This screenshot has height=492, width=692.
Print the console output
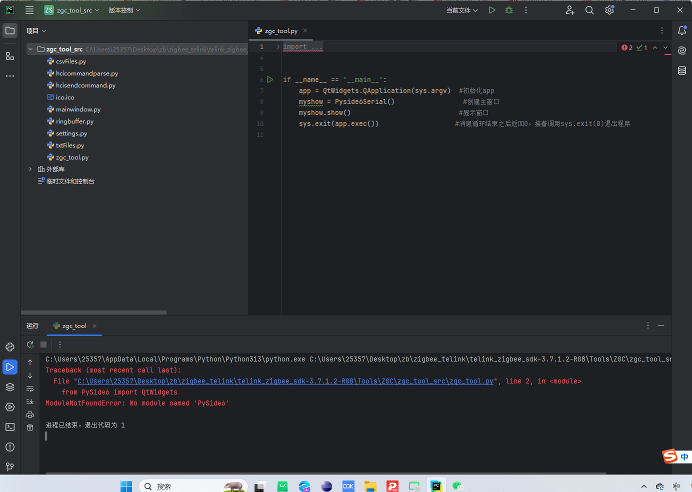(30, 414)
